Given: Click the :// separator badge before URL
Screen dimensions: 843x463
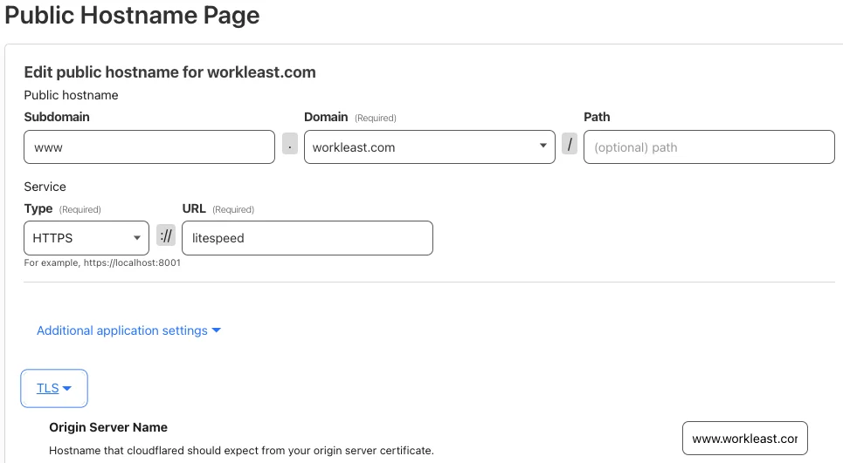Looking at the screenshot, I should 166,235.
